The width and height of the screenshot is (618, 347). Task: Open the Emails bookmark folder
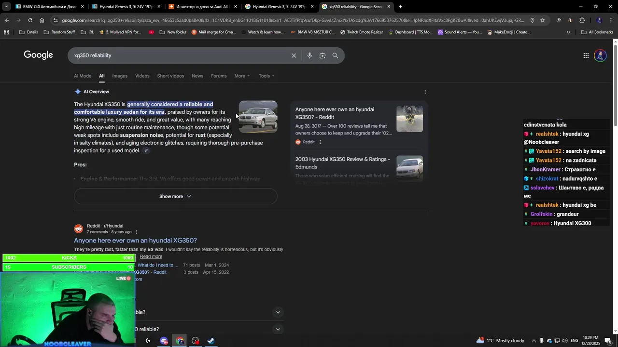(x=28, y=32)
